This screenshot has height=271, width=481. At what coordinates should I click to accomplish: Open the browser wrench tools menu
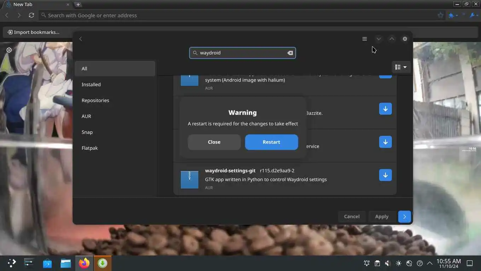pyautogui.click(x=474, y=15)
